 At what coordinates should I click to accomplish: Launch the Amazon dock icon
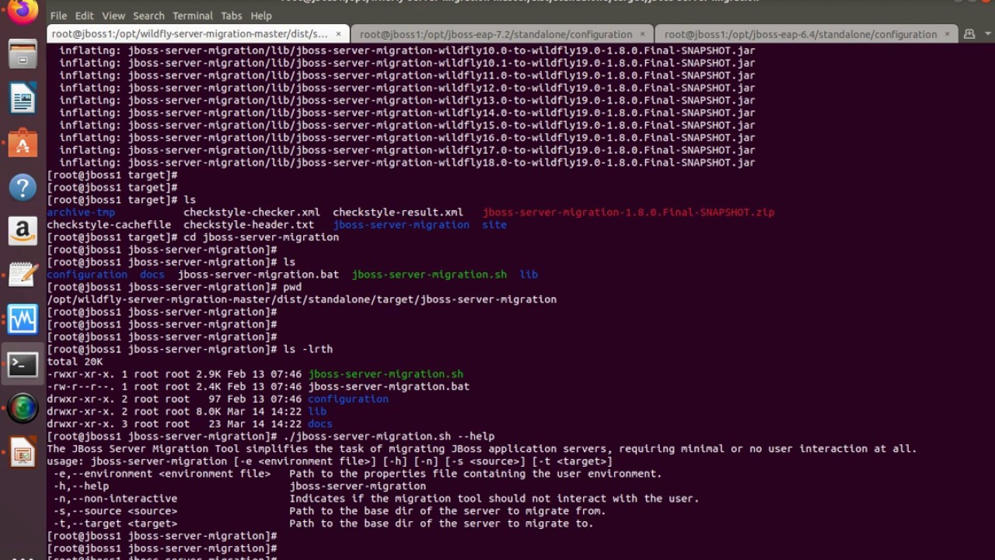(23, 231)
